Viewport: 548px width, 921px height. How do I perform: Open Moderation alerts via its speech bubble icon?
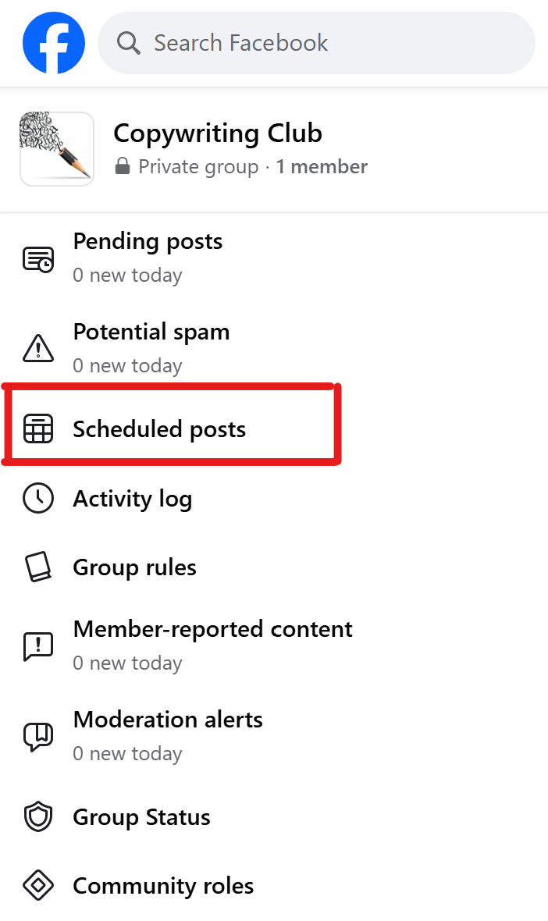[37, 735]
